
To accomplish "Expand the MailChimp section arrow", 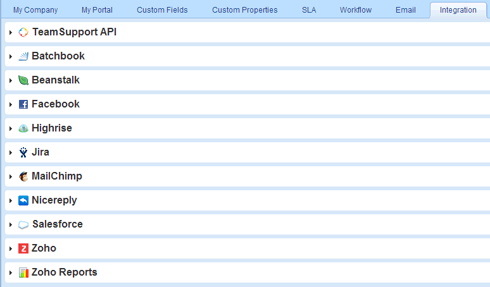I will coord(11,176).
